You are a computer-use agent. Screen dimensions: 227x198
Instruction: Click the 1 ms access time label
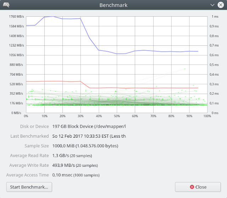click(215, 17)
